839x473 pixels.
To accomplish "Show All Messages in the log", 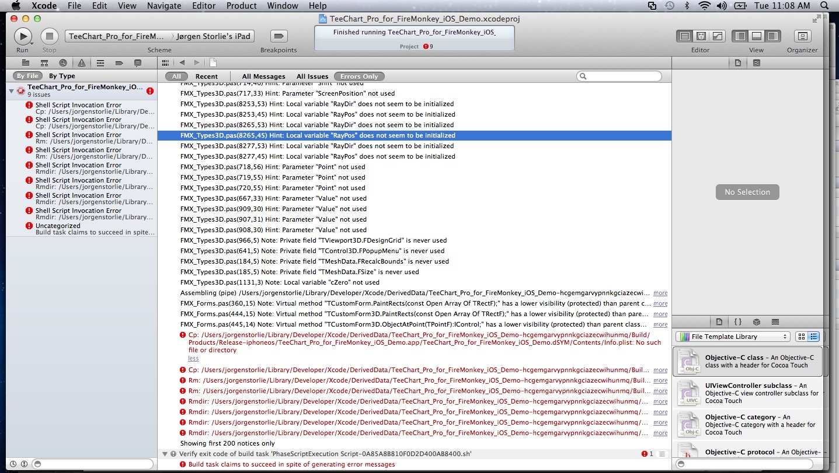I will (x=263, y=76).
